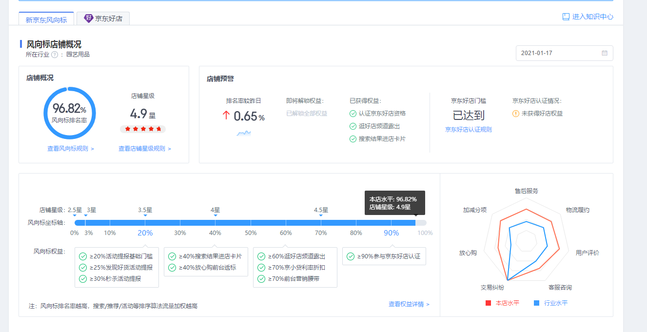This screenshot has width=647, height=332.
Task: Click the check icon beside ≥25%发现好货活动提报
Action: click(83, 268)
